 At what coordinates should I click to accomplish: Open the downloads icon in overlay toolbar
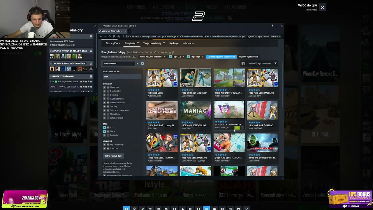[x=174, y=209]
